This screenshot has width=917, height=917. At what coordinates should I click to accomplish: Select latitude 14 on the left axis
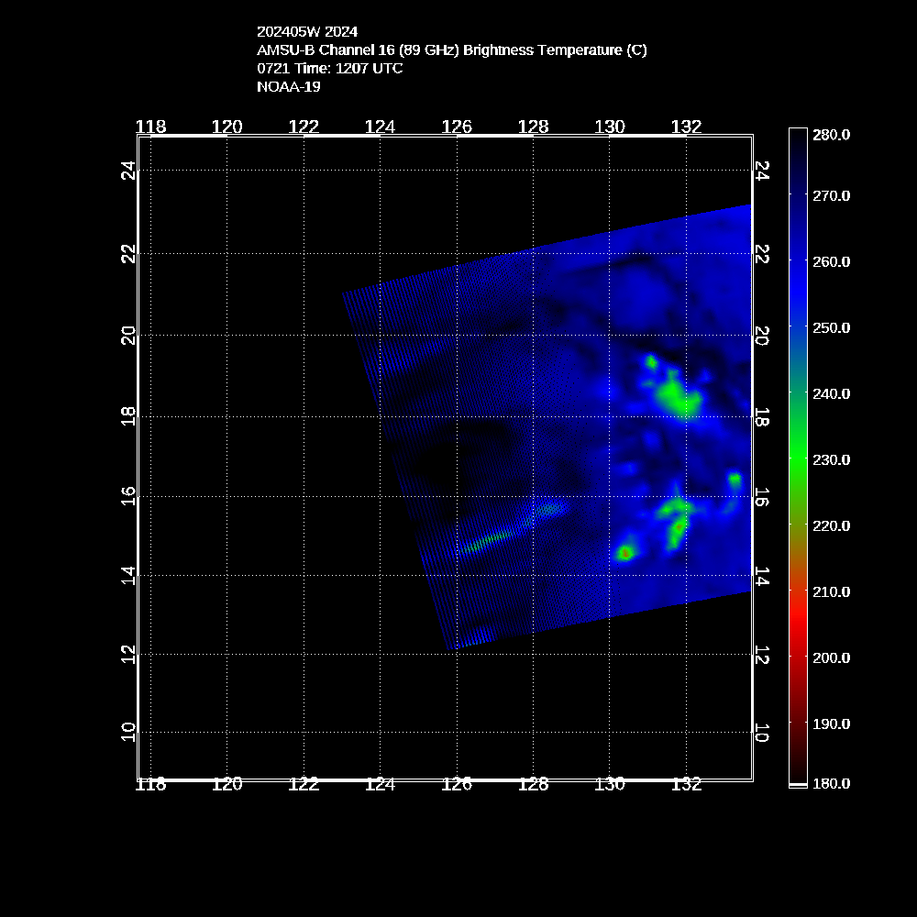click(128, 576)
